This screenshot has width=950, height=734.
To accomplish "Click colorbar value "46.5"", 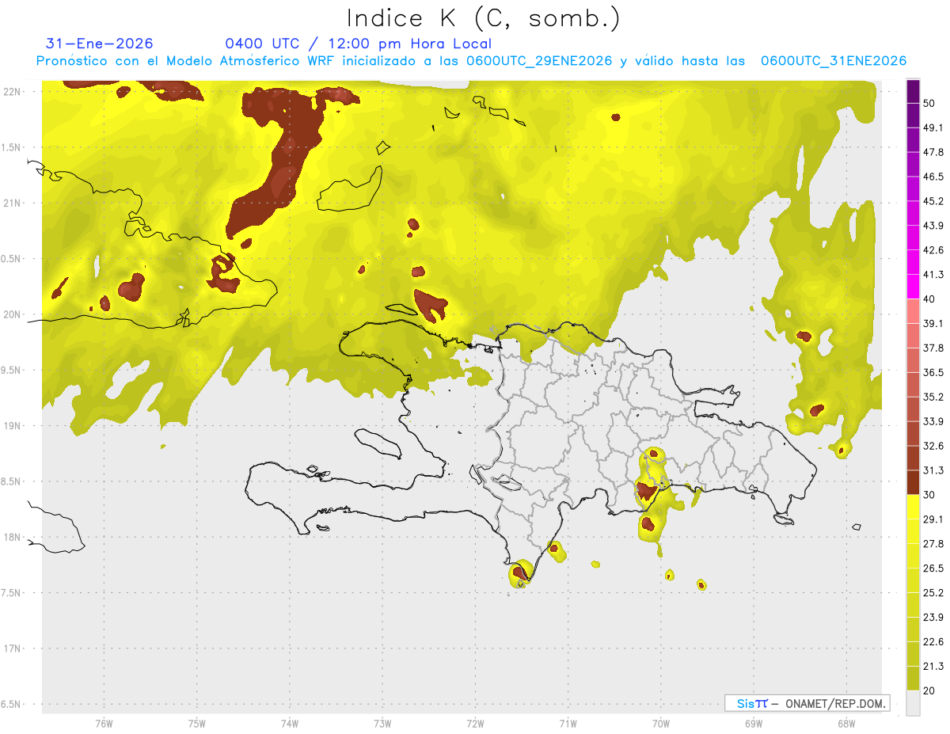I will (933, 177).
